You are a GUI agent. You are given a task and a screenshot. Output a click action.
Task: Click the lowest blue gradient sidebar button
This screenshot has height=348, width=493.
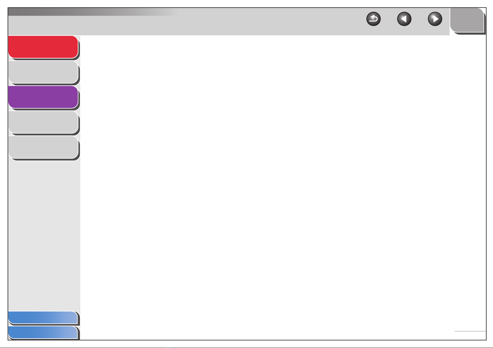tap(43, 333)
